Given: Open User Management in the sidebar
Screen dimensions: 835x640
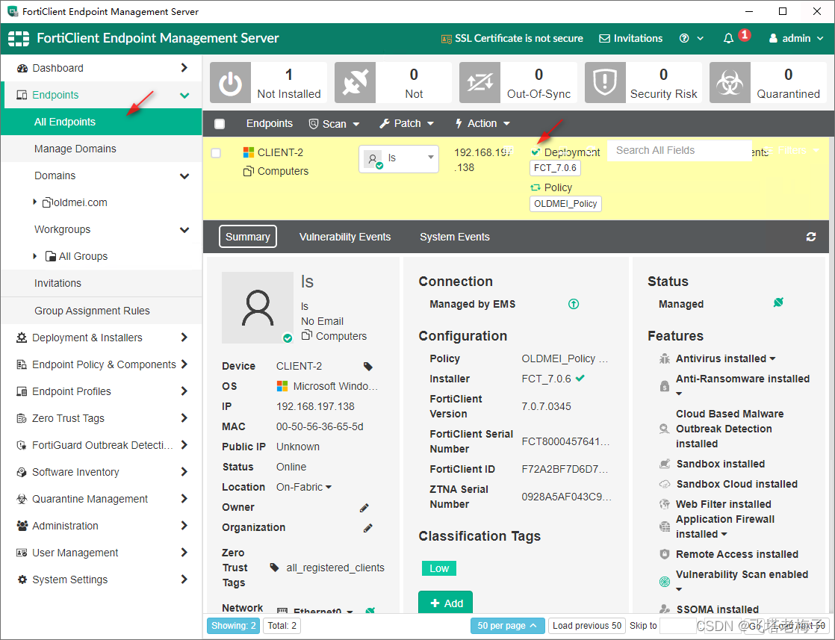Looking at the screenshot, I should point(101,553).
